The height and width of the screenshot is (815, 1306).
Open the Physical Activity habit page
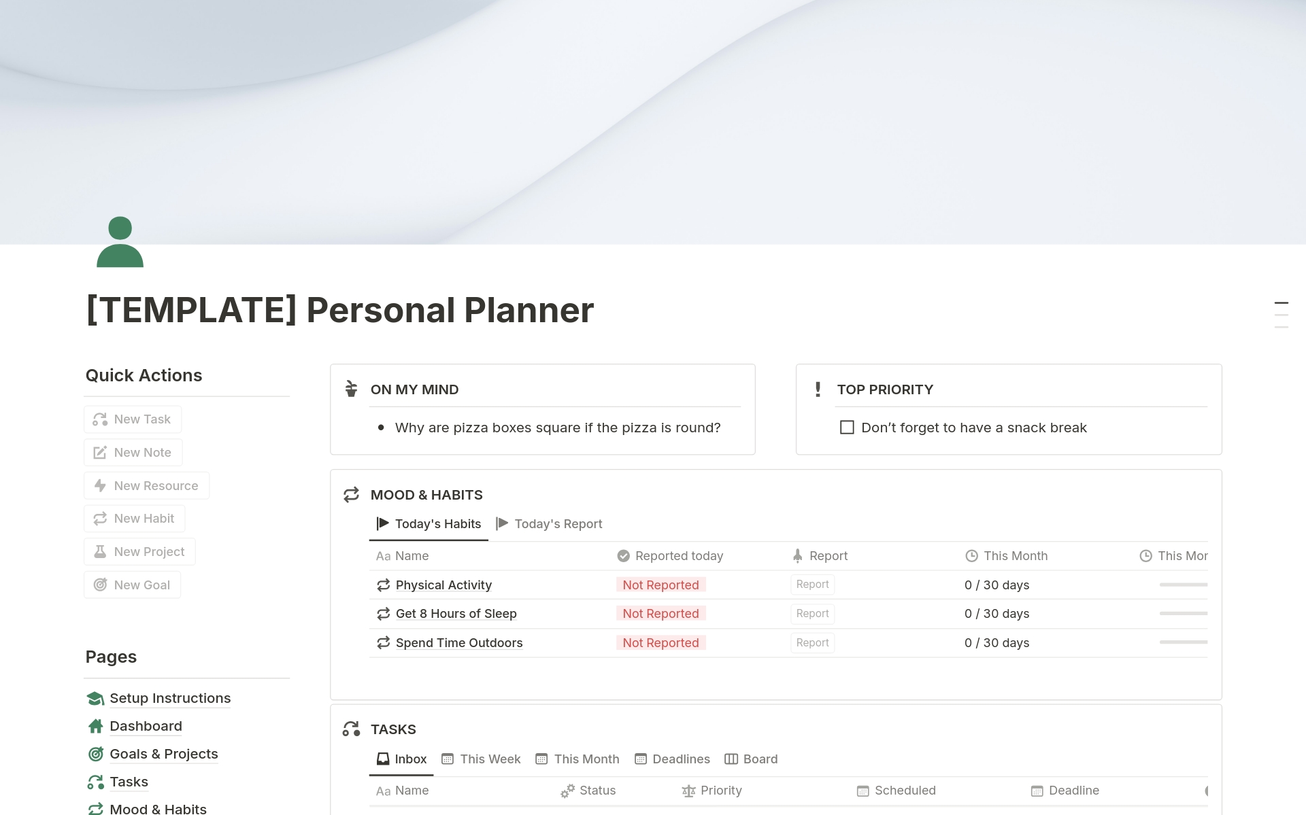tap(443, 585)
